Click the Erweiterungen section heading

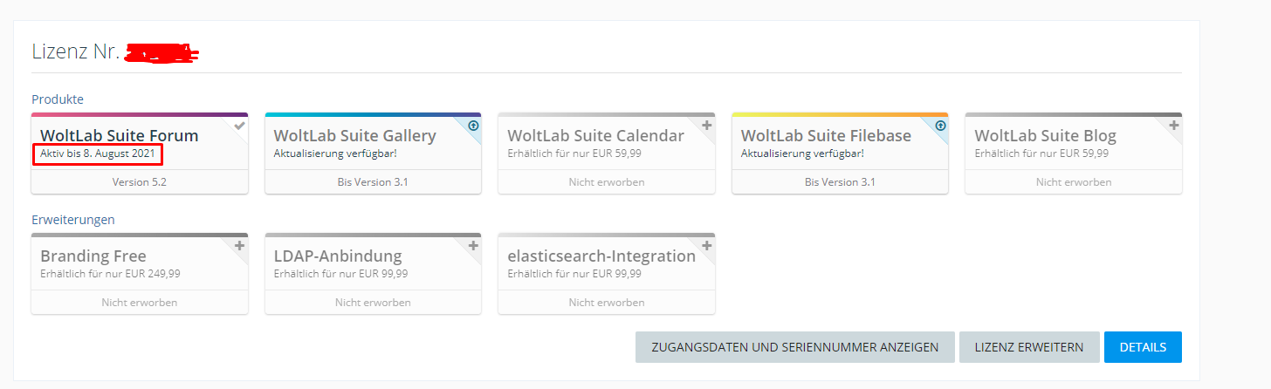(73, 220)
